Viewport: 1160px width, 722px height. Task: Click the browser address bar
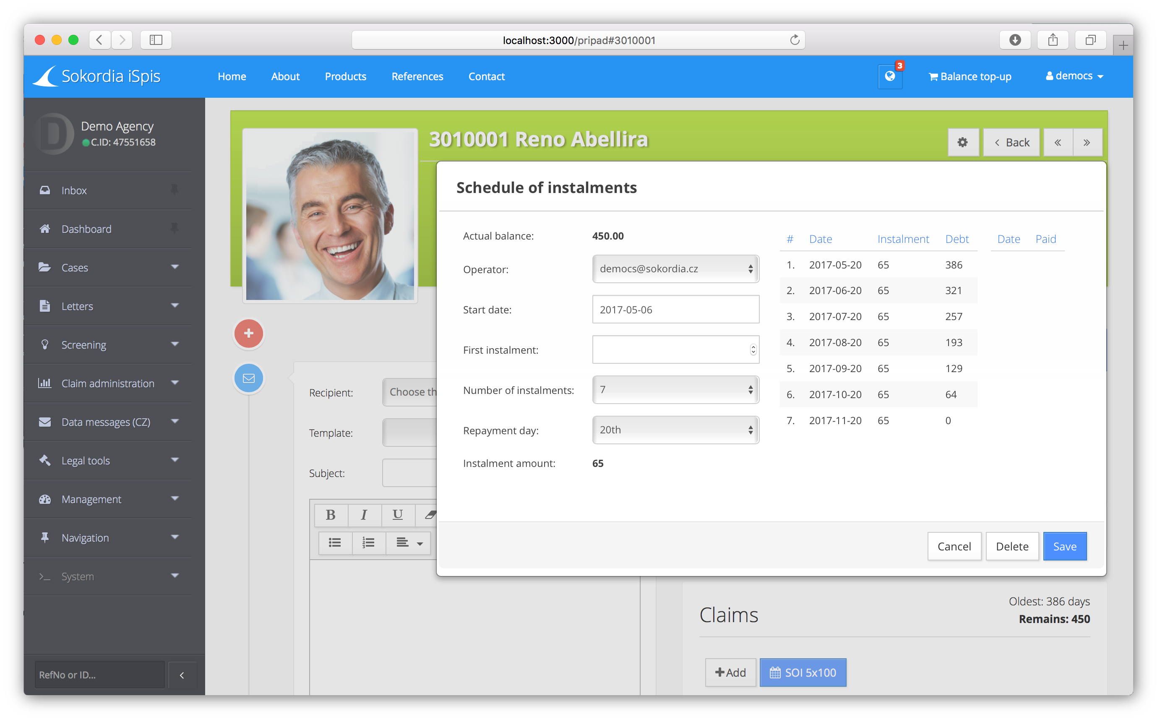578,40
